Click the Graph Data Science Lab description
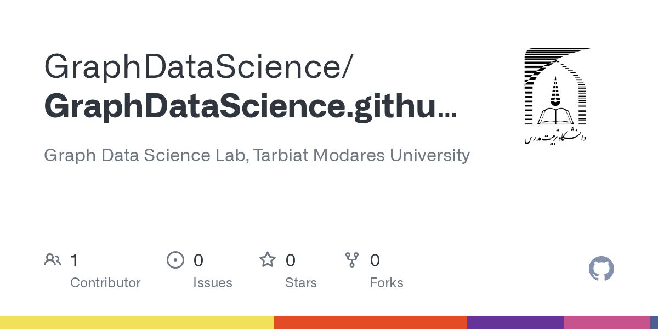Screen dimensions: 658x329 257,155
